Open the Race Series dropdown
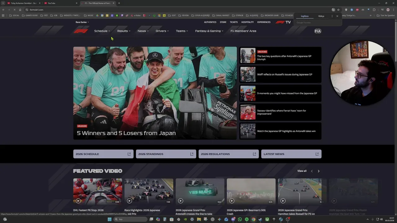 tap(82, 22)
